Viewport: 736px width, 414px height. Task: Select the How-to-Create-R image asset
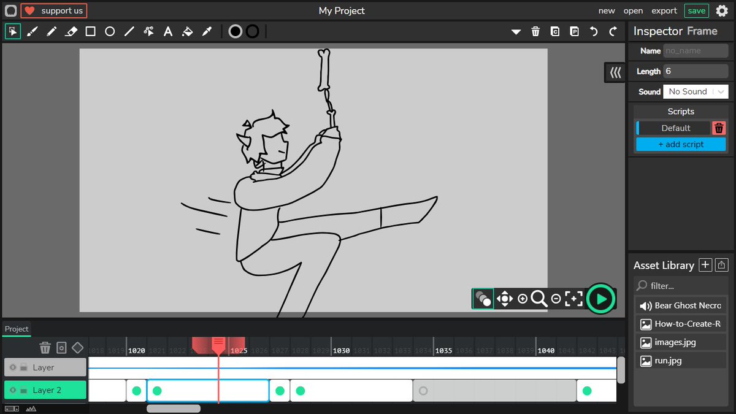point(681,324)
